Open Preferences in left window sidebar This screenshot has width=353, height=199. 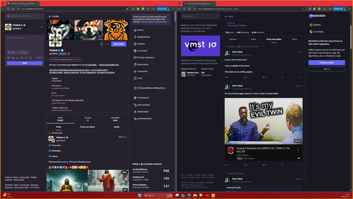click(141, 98)
